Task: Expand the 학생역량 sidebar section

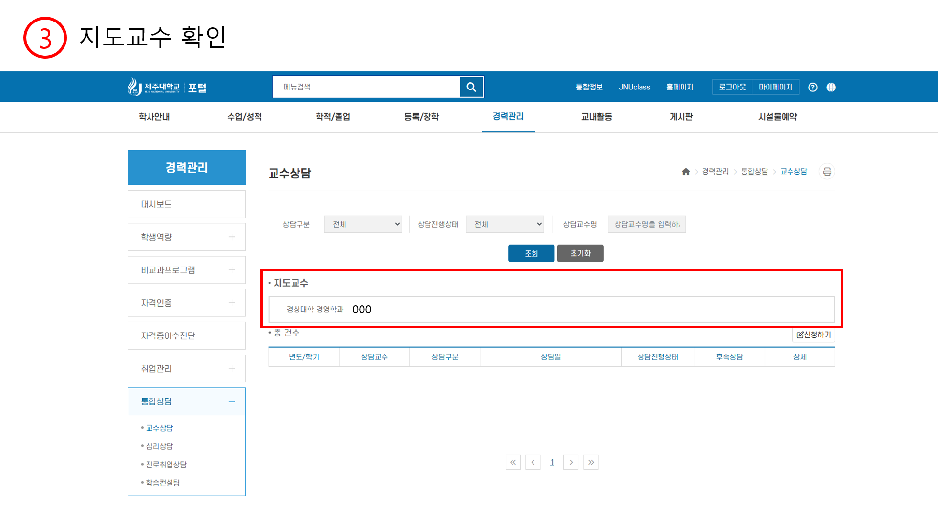Action: 232,237
